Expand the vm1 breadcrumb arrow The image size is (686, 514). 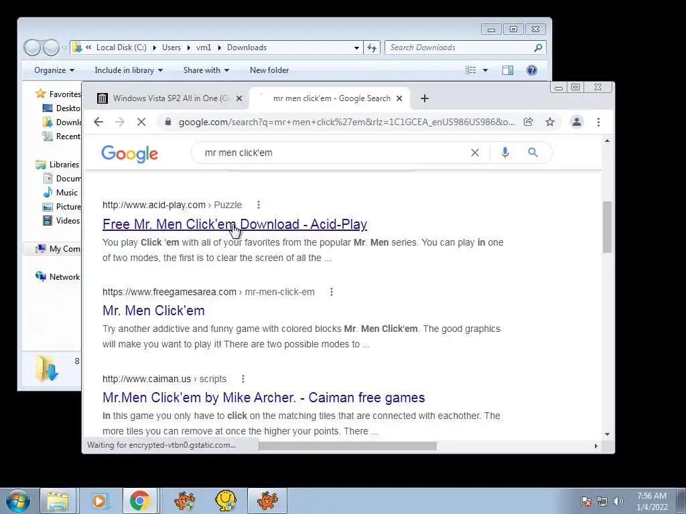[x=219, y=48]
